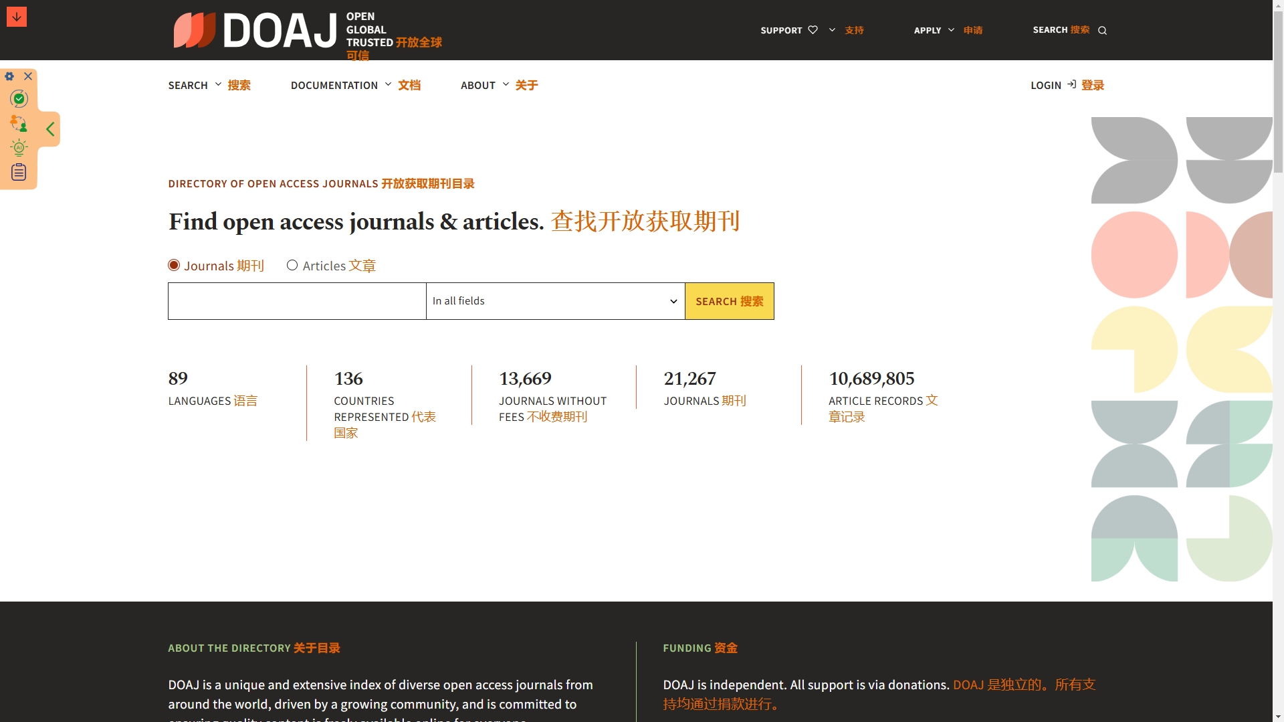Click the '136 Countries Represented' statistic
The width and height of the screenshot is (1284, 722).
click(x=385, y=403)
